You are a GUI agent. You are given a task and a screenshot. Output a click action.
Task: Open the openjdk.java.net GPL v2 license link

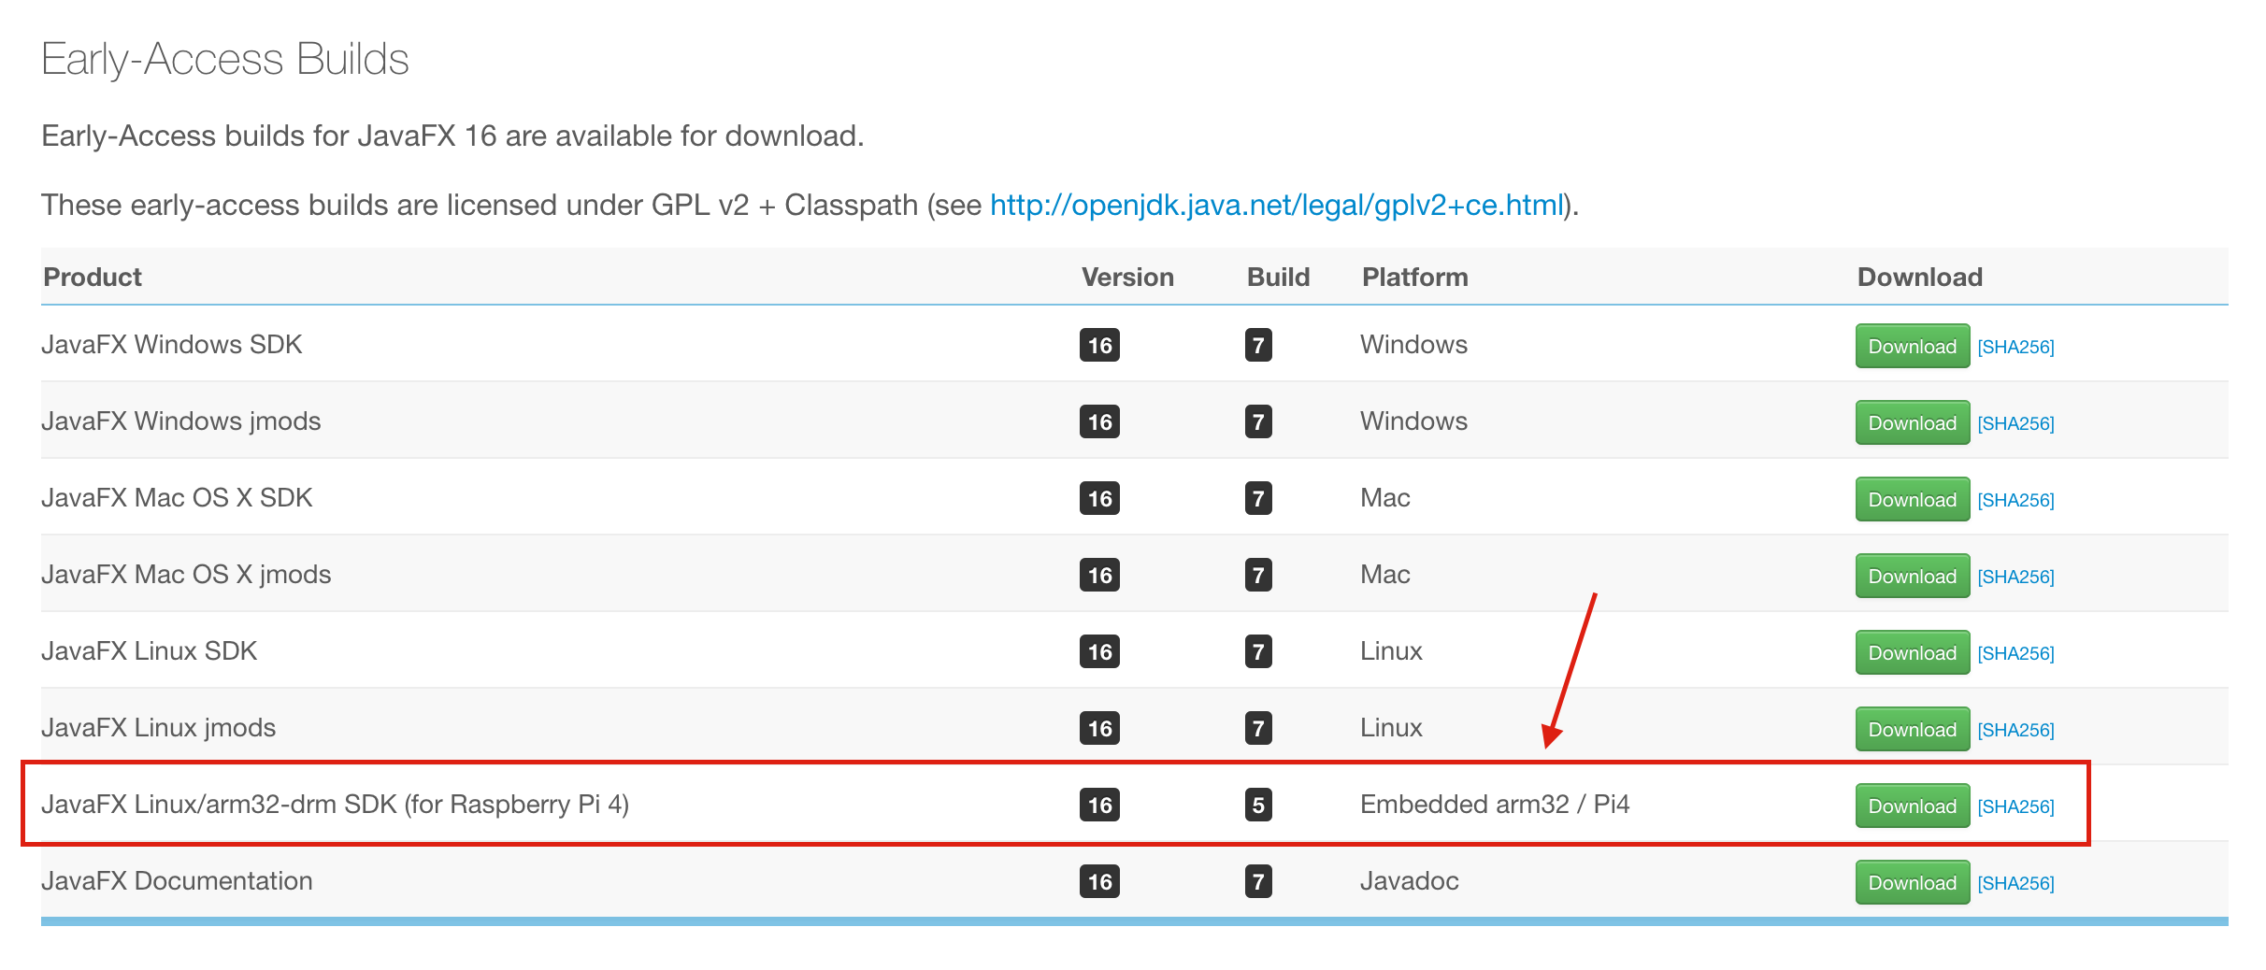point(1277,205)
